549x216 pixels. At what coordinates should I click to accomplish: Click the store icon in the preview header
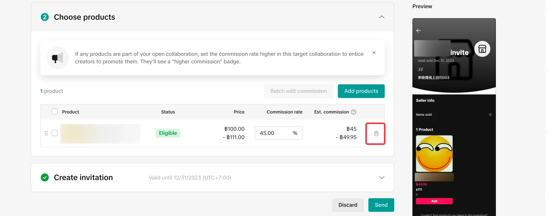(482, 49)
